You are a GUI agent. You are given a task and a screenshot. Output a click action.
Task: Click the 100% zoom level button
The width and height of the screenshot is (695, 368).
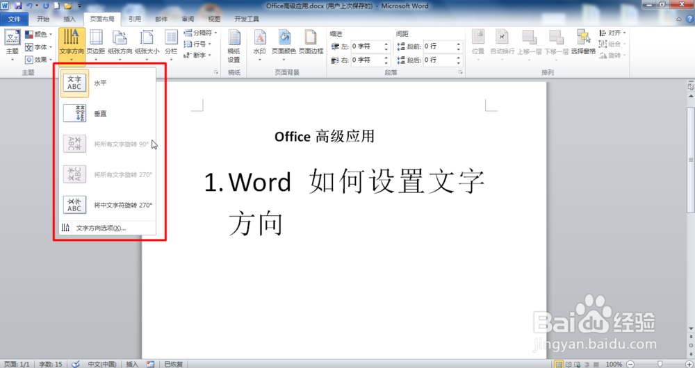614,364
